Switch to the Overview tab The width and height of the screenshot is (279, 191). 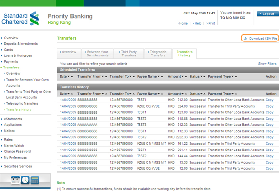[69, 53]
